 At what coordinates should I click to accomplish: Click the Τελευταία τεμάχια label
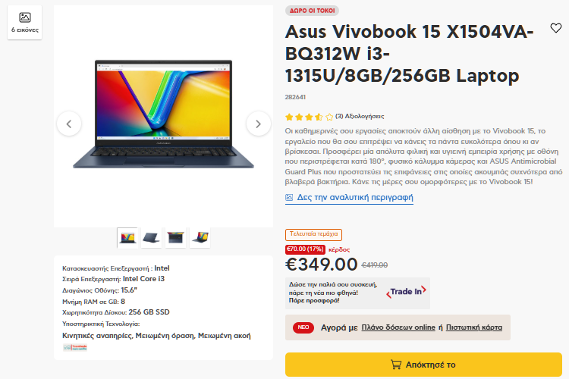pyautogui.click(x=313, y=234)
